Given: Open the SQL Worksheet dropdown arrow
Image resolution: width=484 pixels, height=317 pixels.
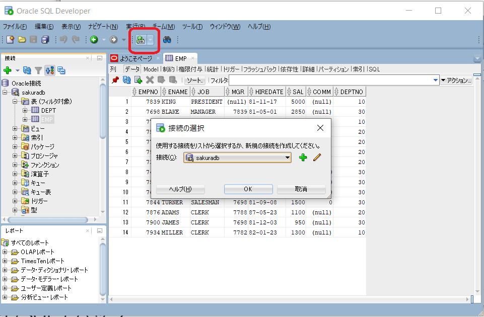Looking at the screenshot, I should point(150,40).
